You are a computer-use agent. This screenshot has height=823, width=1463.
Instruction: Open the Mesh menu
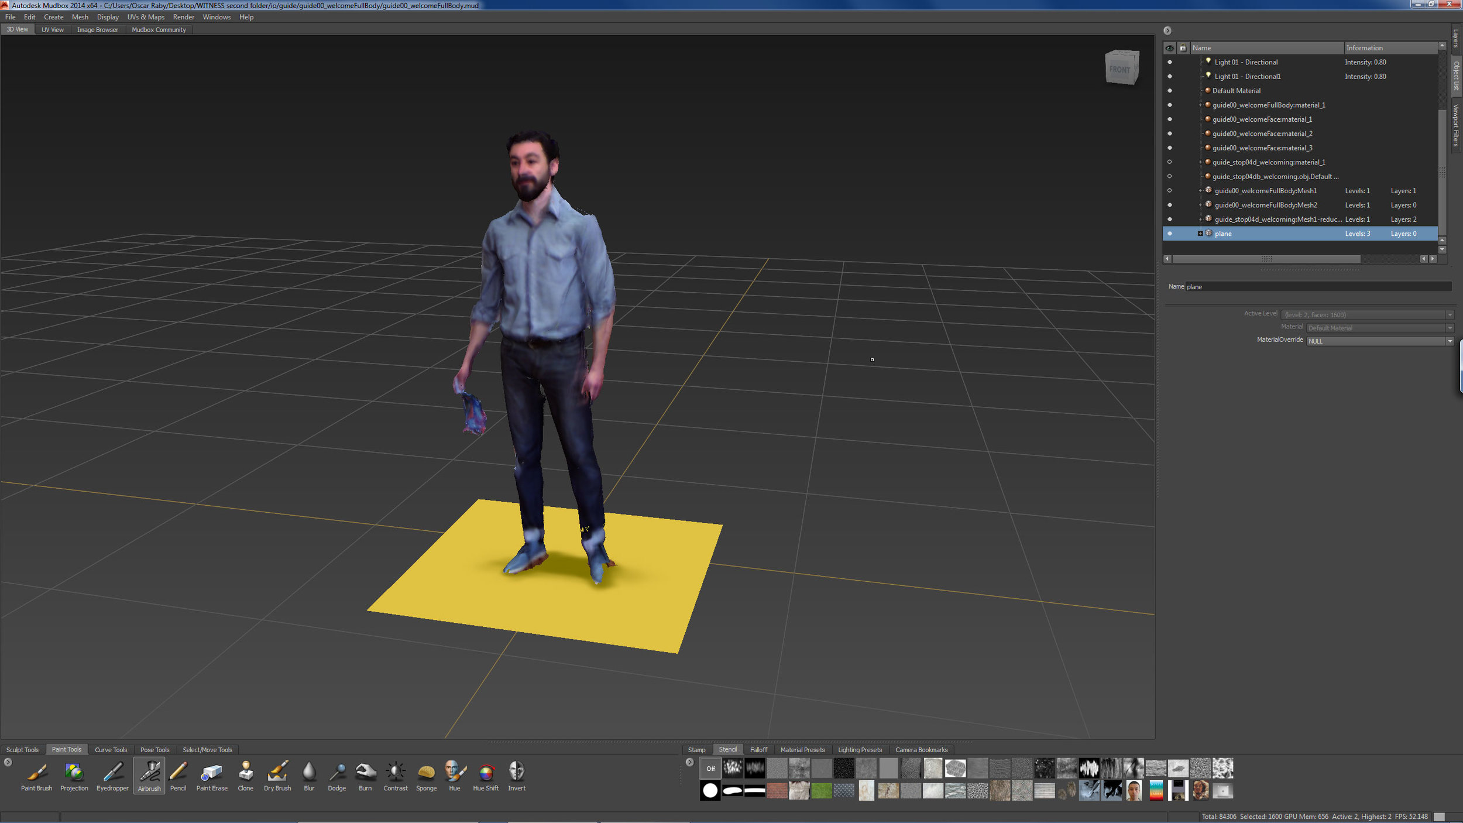click(80, 17)
